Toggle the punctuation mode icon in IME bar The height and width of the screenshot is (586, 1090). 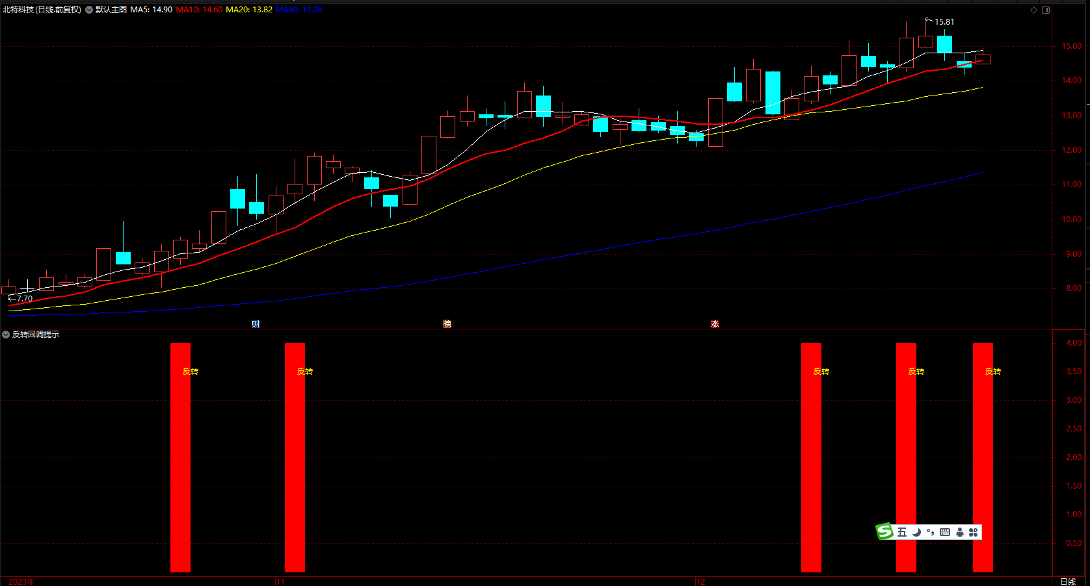930,532
